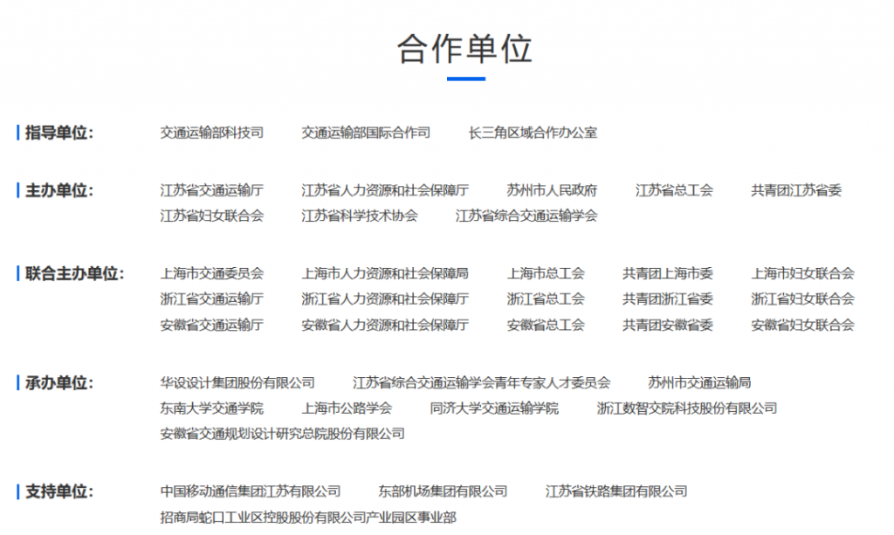Select the 承办单位 section label

click(59, 383)
